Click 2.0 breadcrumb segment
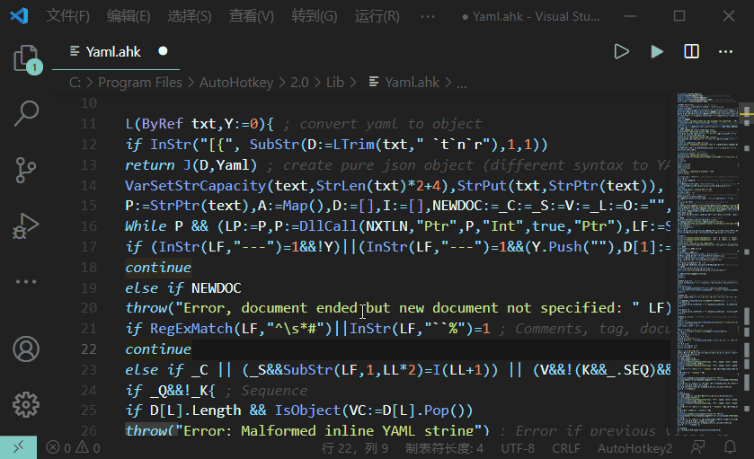The height and width of the screenshot is (459, 754). coord(299,83)
